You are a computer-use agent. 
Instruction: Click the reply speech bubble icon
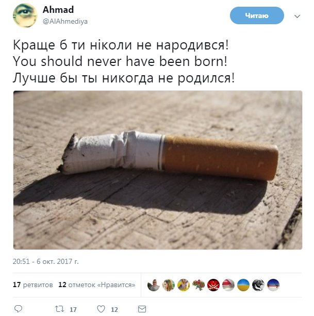(19, 309)
